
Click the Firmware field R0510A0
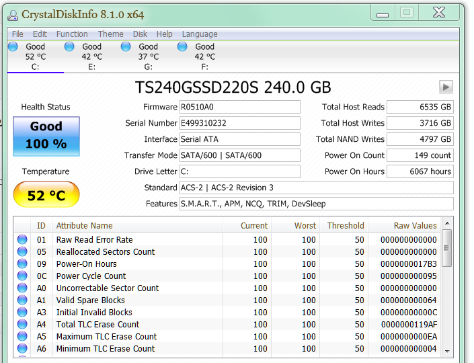tap(240, 107)
